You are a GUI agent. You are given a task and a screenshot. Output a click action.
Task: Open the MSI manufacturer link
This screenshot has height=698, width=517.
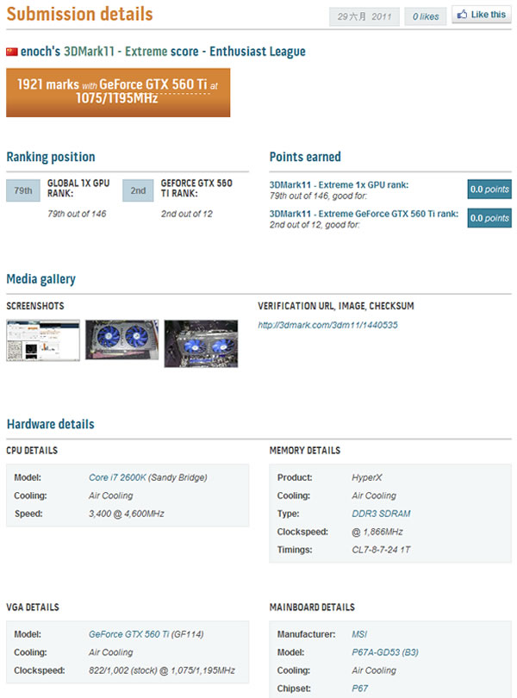(359, 634)
